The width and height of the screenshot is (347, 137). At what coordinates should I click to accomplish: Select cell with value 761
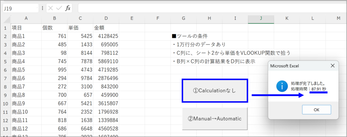(55, 36)
